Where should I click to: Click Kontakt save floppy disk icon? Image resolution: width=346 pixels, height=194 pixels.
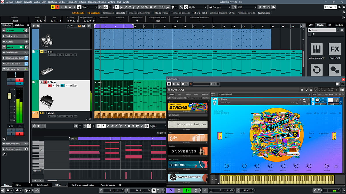pos(302,90)
